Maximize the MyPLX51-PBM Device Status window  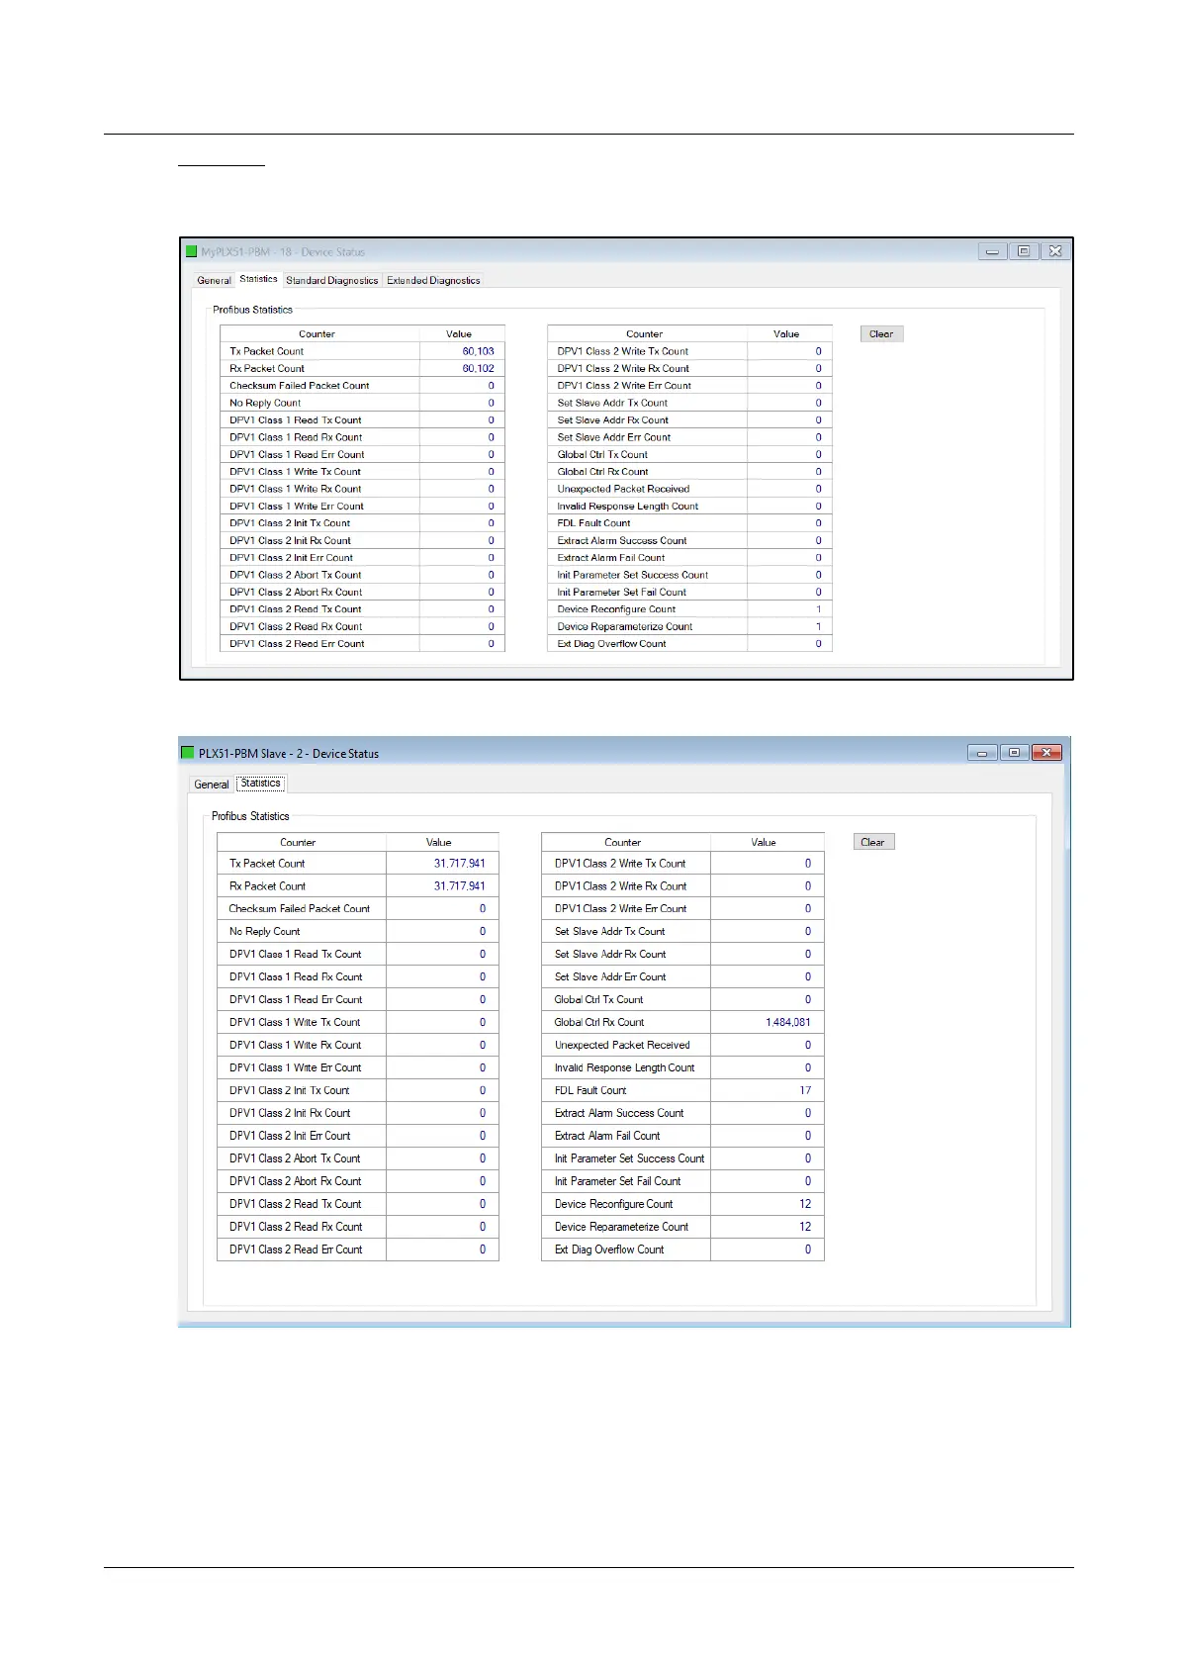tap(1024, 251)
